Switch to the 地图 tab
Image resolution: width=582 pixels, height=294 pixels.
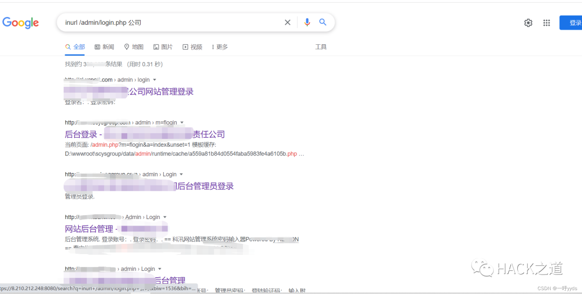pyautogui.click(x=134, y=47)
